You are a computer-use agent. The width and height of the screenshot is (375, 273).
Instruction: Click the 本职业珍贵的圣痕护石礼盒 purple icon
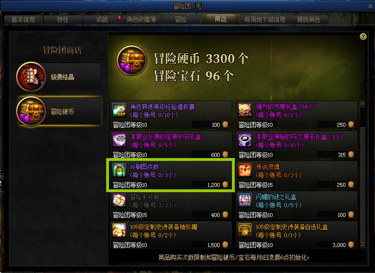[119, 140]
